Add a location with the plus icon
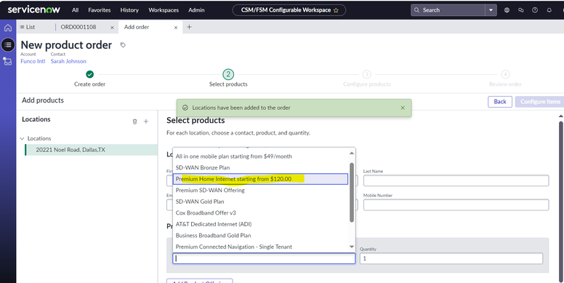Image resolution: width=564 pixels, height=283 pixels. pos(146,121)
